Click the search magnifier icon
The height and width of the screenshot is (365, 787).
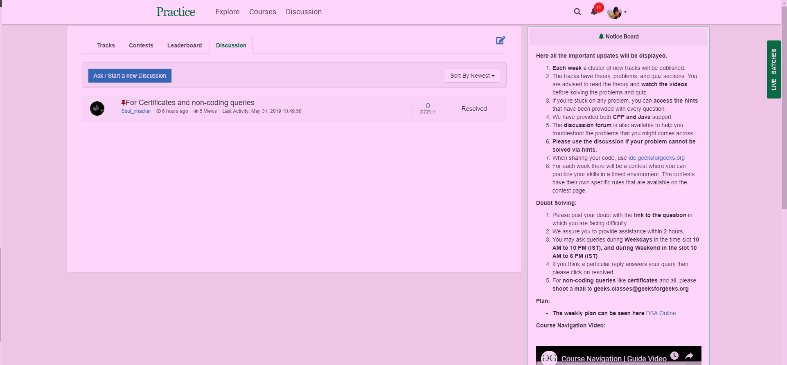click(577, 11)
